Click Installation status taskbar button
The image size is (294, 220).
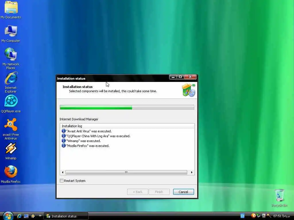pyautogui.click(x=66, y=216)
